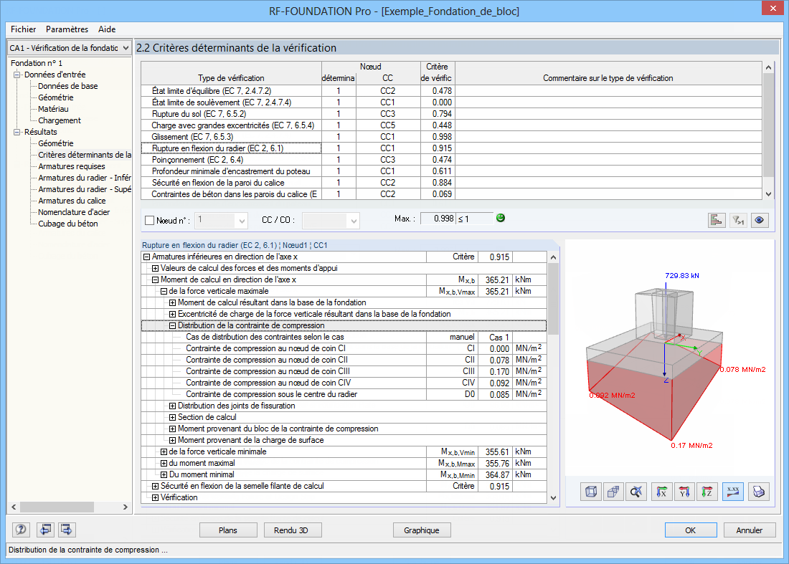Open Armatures du calice page
This screenshot has width=789, height=564.
click(x=72, y=201)
